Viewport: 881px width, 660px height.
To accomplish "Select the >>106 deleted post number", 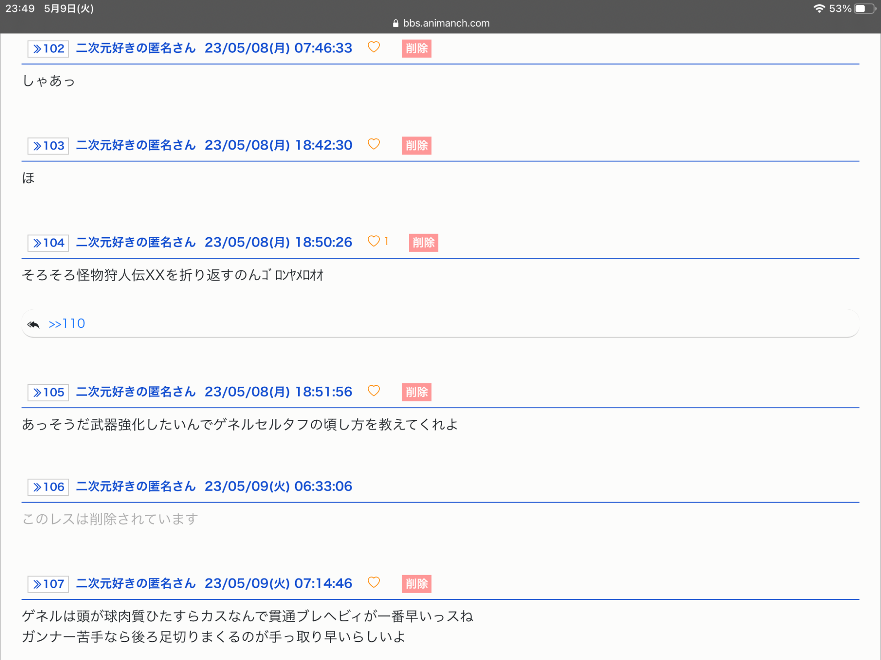I will pos(48,487).
